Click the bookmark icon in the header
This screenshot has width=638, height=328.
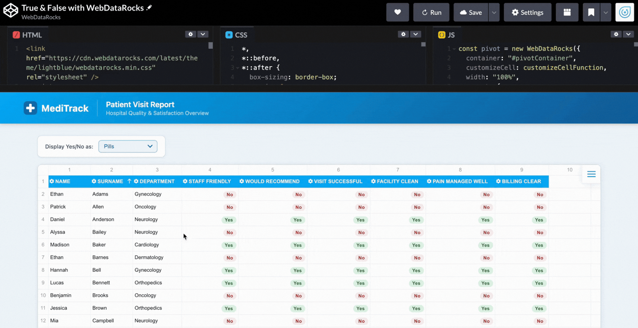(x=591, y=12)
